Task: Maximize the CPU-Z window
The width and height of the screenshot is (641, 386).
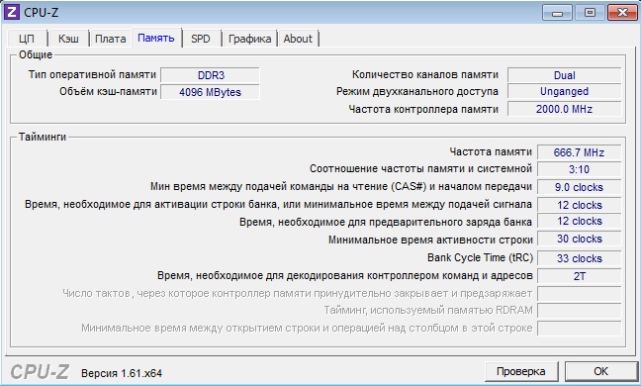Action: coord(590,13)
